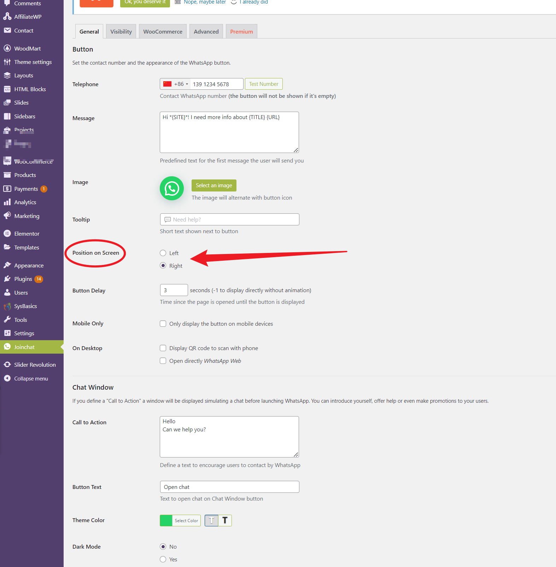
Task: Open Select Color picker for theme
Action: [186, 520]
